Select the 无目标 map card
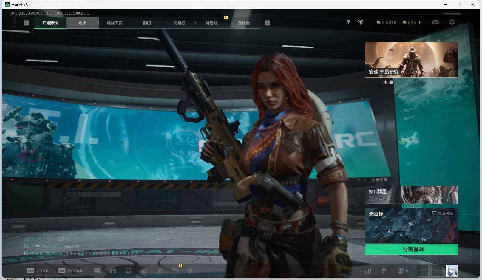Screen dimensions: 482x280 tap(411, 226)
